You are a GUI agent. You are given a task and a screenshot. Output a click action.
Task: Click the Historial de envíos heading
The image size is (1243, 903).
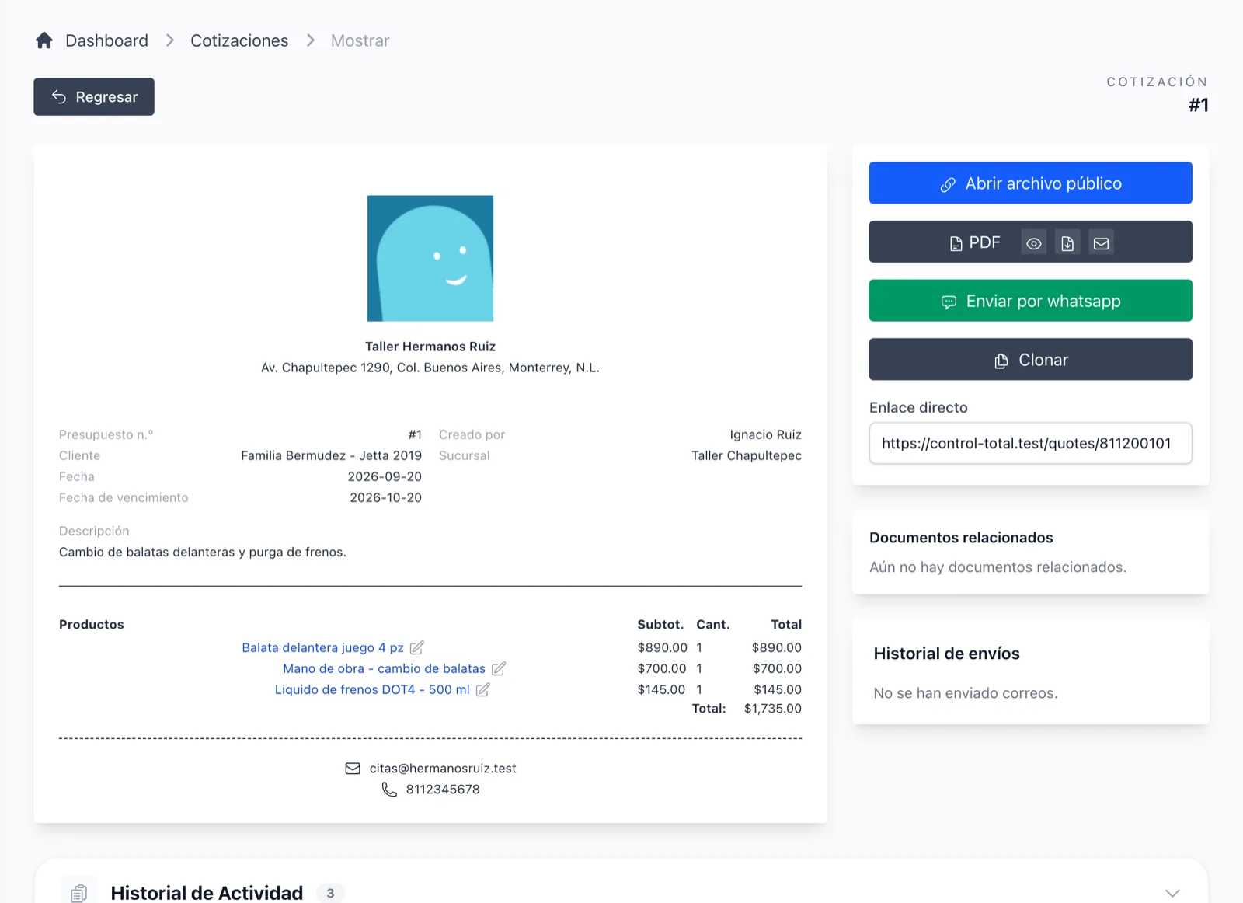pyautogui.click(x=946, y=653)
